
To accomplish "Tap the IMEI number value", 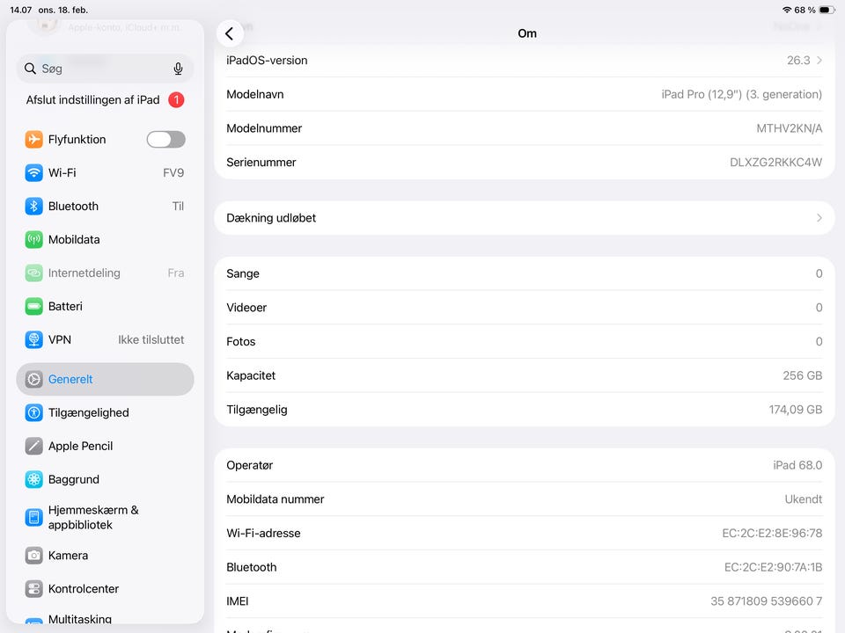I will (766, 601).
